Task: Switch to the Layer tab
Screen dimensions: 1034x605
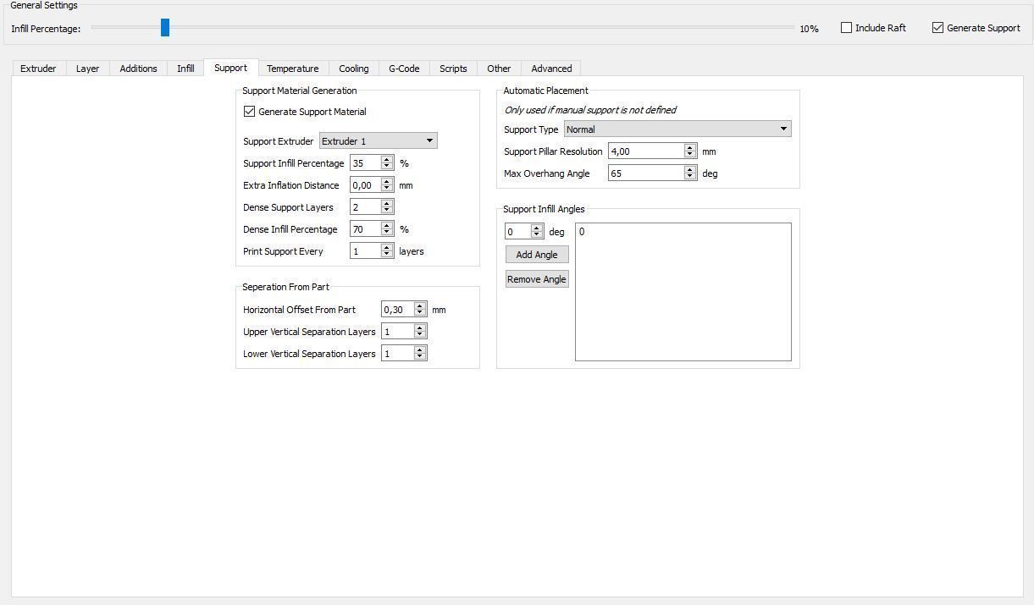Action: click(87, 69)
